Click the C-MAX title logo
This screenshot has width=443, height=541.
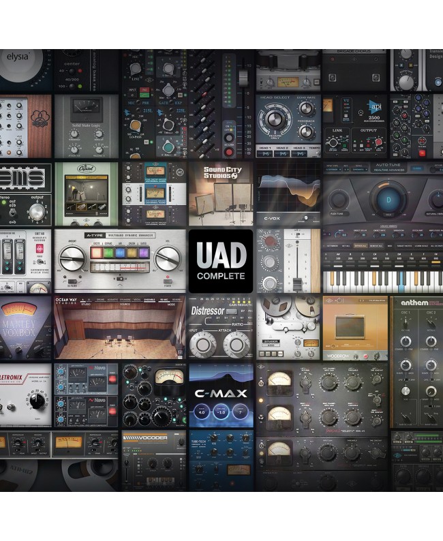221,393
